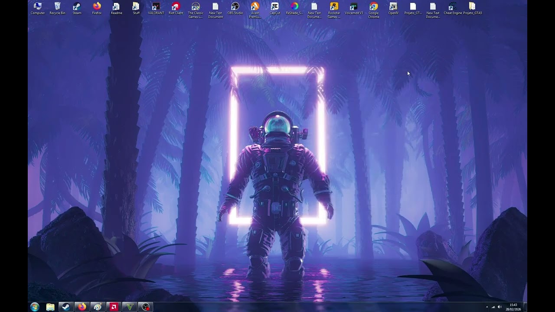
Task: Select New Text Document beside Rockstar Games icon
Action: (x=314, y=10)
